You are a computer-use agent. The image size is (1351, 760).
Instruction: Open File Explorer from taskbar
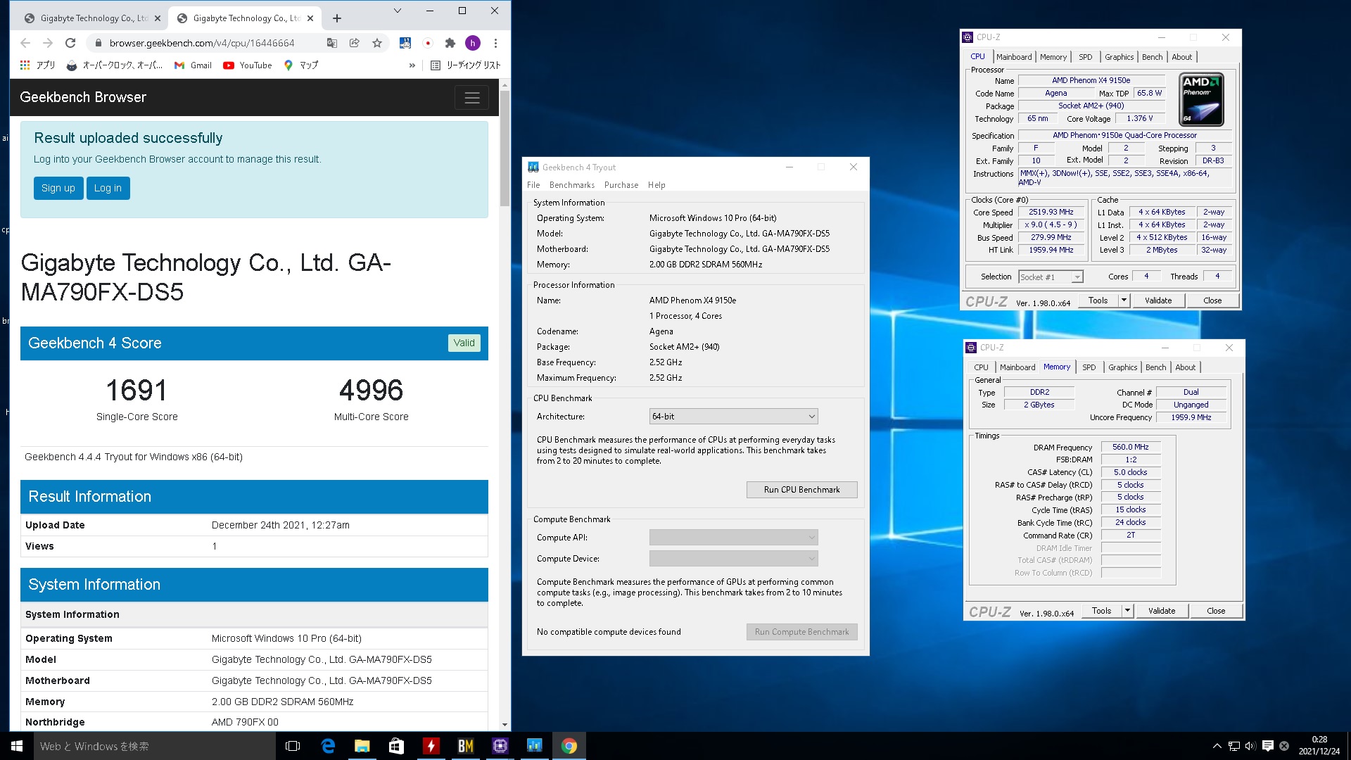pyautogui.click(x=362, y=746)
